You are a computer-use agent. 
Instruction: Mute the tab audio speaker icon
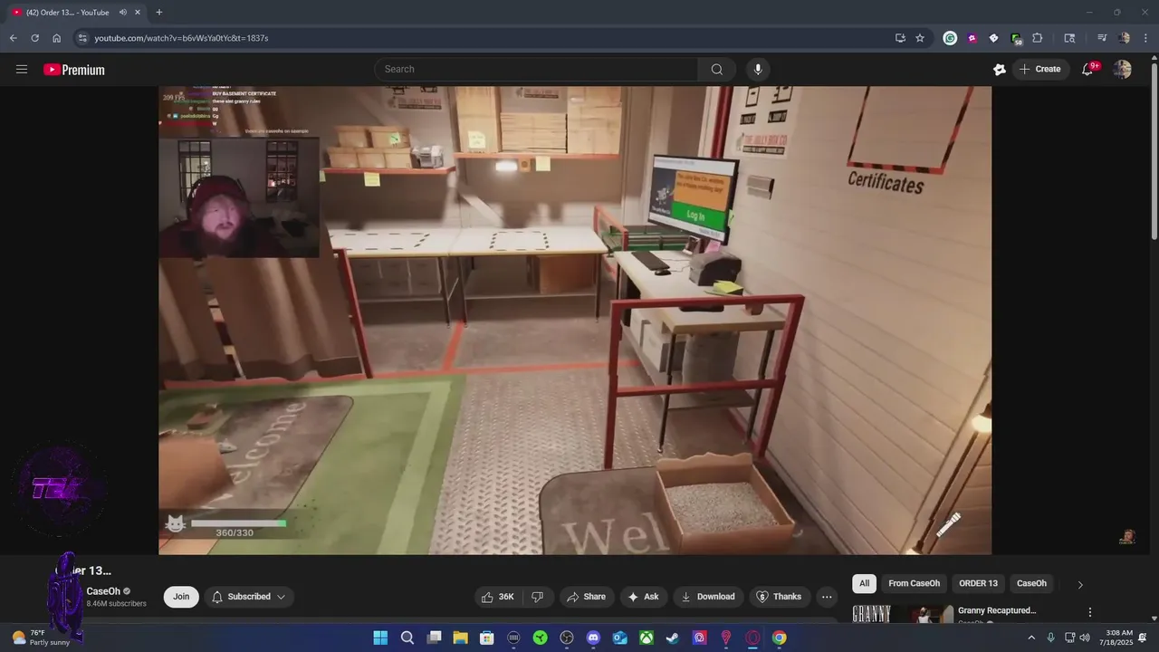122,12
